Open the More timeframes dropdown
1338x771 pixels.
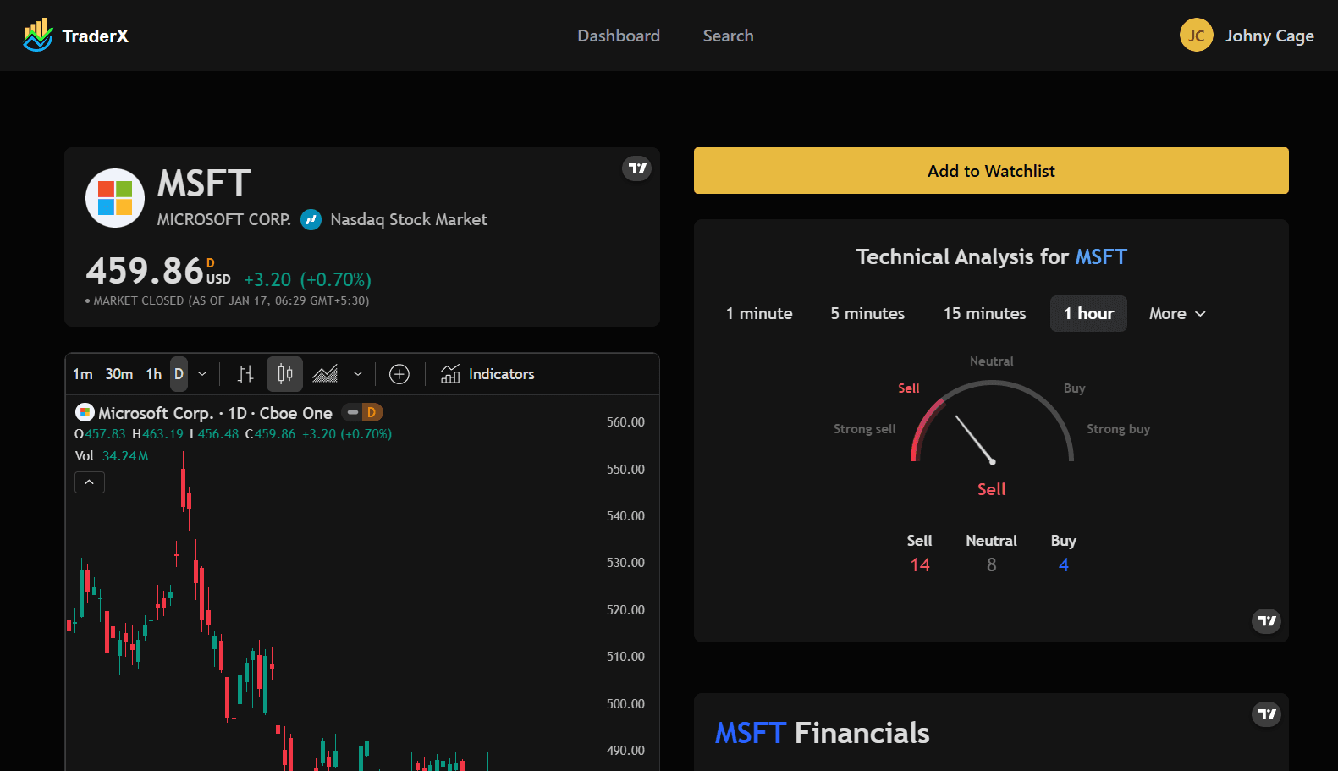point(1176,314)
